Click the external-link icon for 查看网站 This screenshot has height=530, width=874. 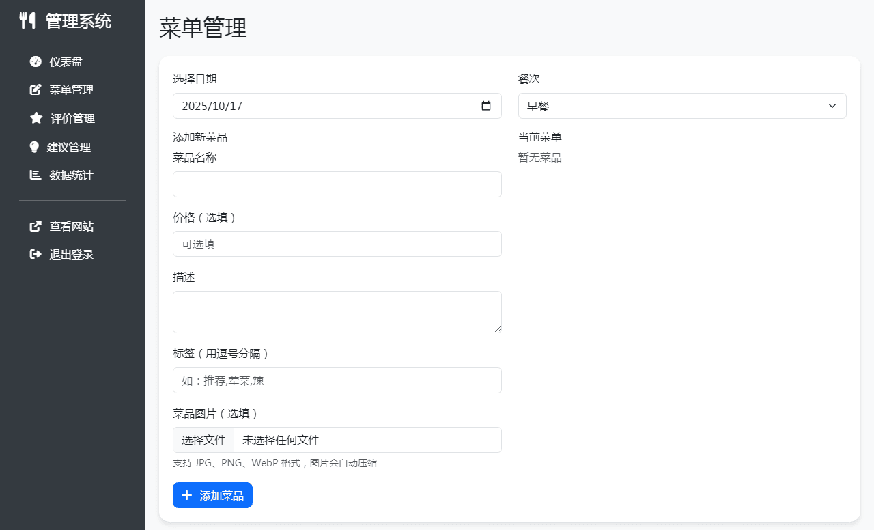36,226
